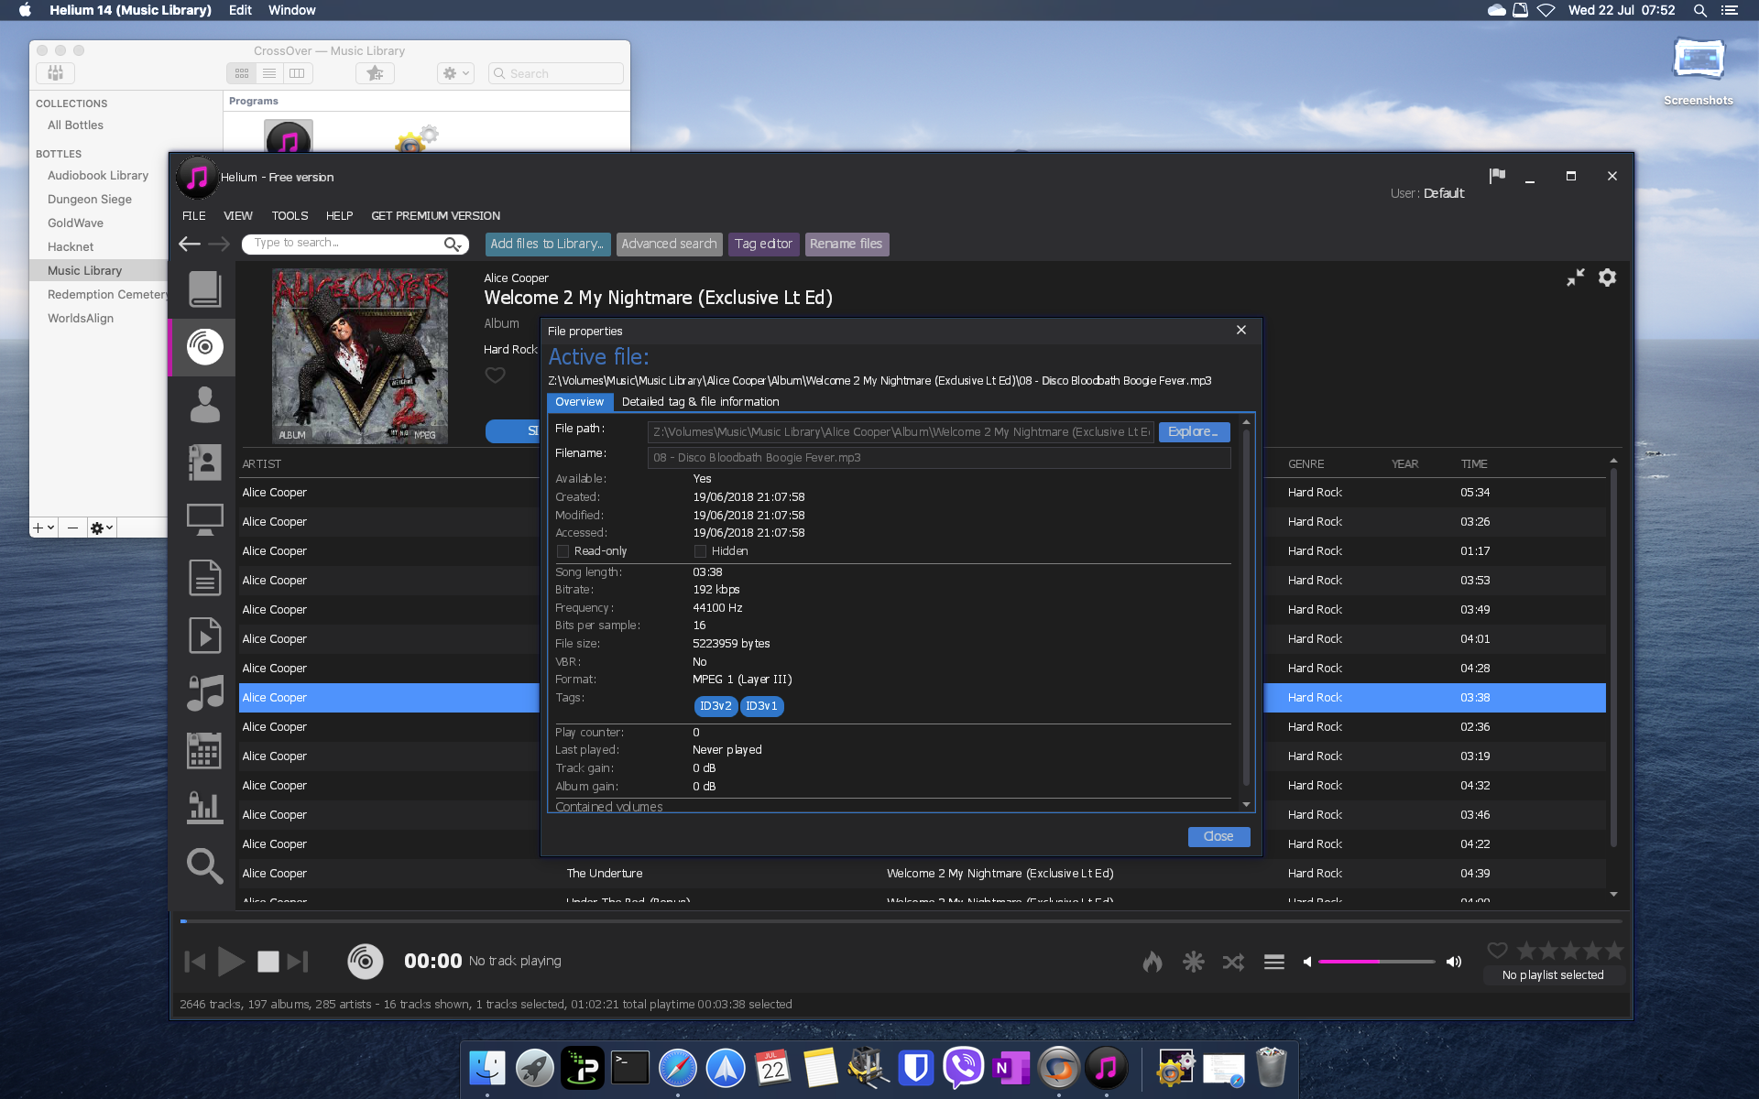Click the disc icon beside the timer
This screenshot has width=1759, height=1099.
click(365, 961)
